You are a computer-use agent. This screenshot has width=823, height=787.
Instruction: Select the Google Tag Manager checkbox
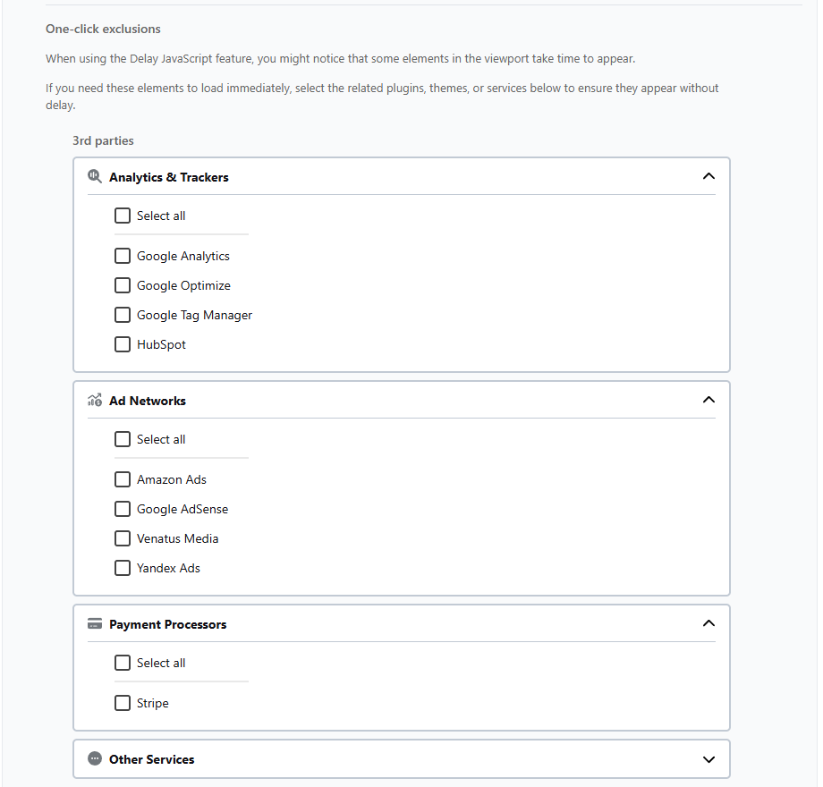pos(123,315)
